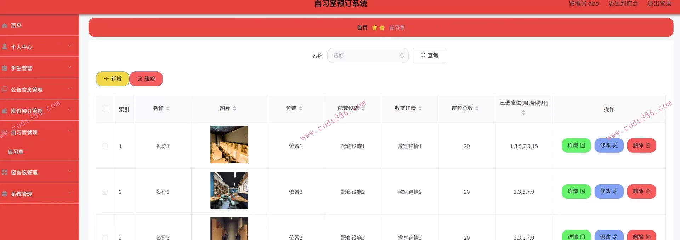Image resolution: width=680 pixels, height=240 pixels.
Task: Sort by the 配套设施 column
Action: (363, 108)
